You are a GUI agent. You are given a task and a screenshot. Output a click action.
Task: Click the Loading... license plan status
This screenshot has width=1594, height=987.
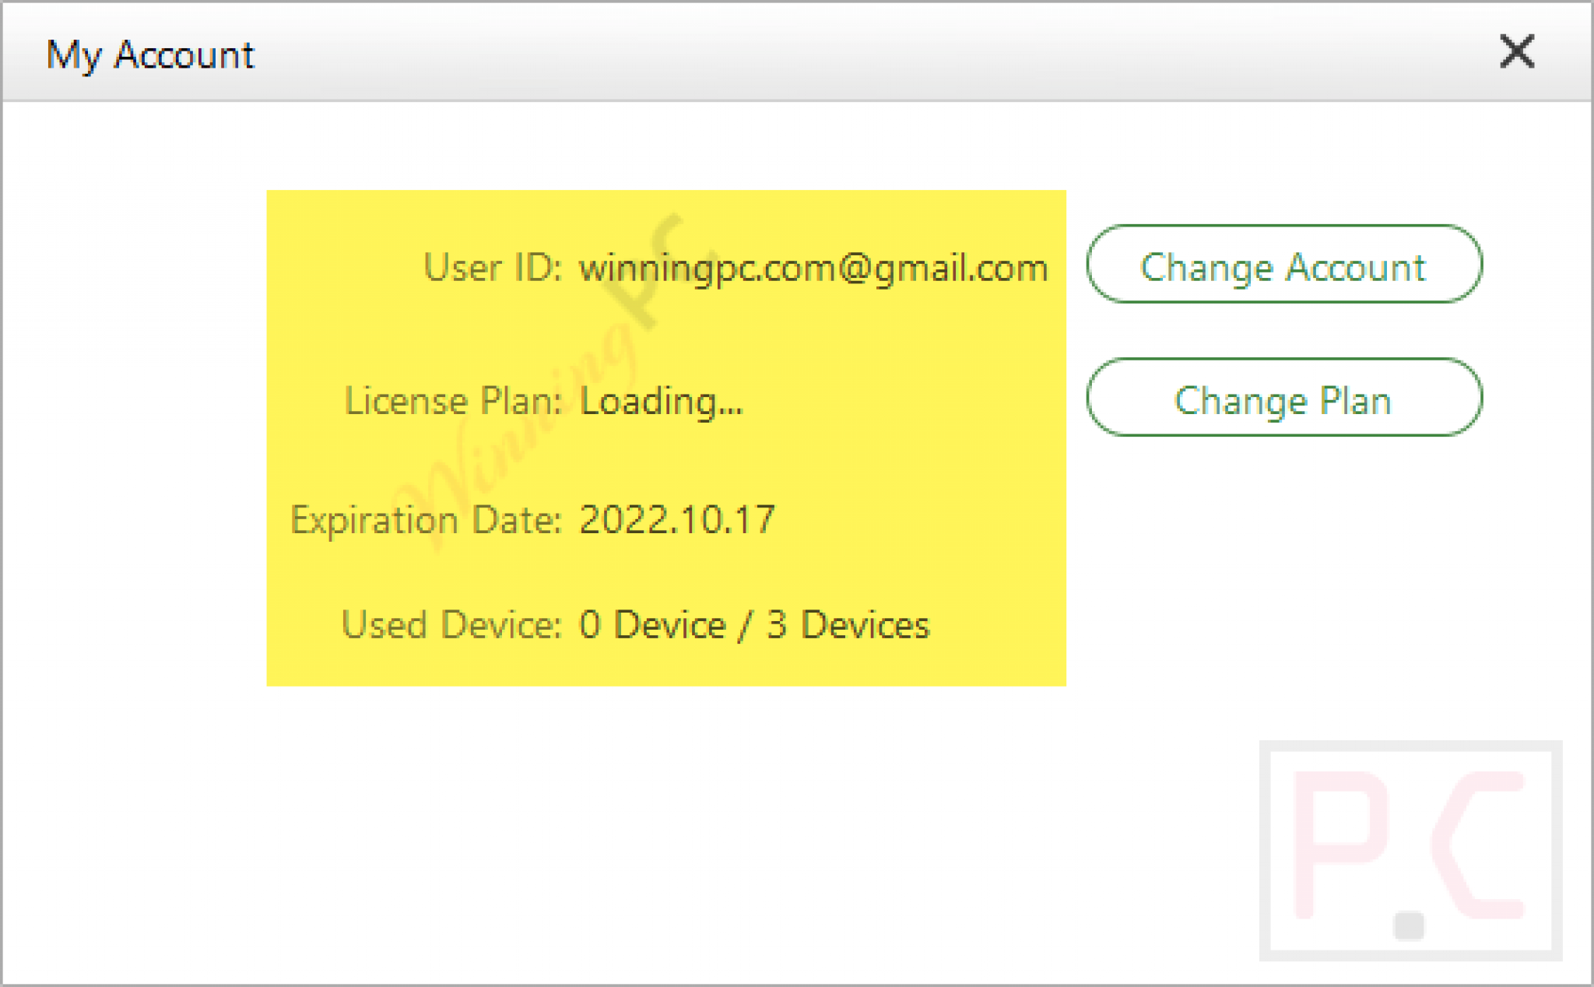[x=662, y=402]
